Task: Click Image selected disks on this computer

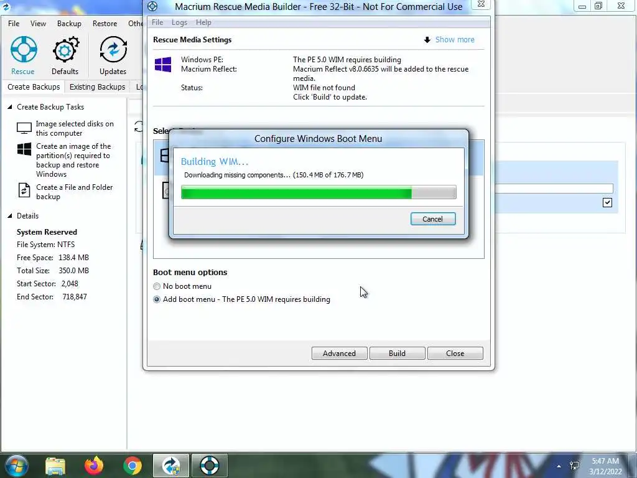Action: [x=75, y=128]
